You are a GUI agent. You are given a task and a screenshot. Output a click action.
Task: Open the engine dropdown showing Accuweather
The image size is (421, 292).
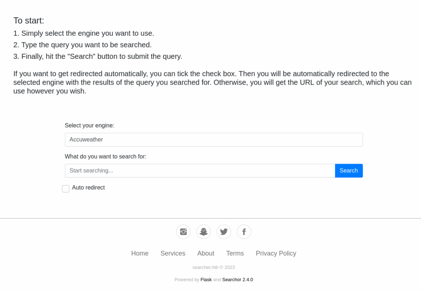pyautogui.click(x=214, y=139)
